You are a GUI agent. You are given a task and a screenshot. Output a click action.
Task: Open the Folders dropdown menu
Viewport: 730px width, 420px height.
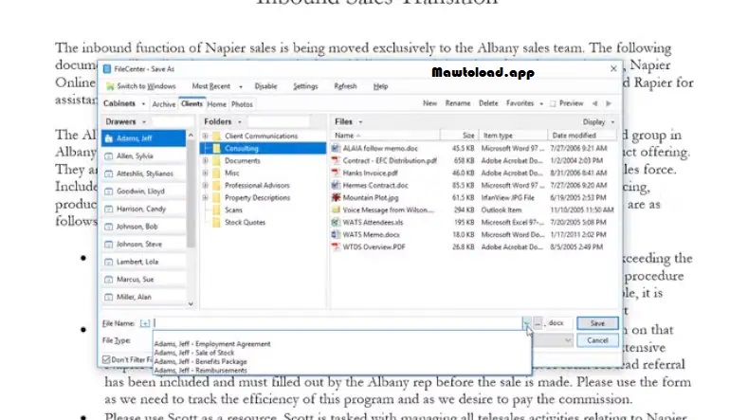(240, 122)
